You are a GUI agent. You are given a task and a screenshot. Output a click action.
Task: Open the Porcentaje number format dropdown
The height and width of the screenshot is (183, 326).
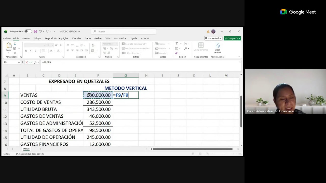[x=117, y=44]
